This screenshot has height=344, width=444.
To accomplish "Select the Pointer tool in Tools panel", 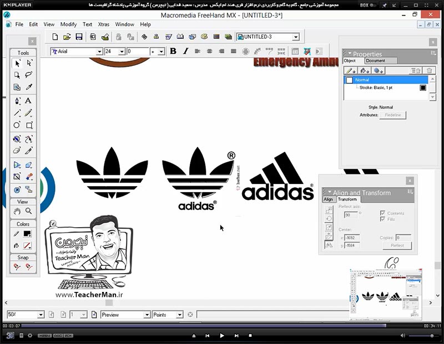I will [17, 63].
